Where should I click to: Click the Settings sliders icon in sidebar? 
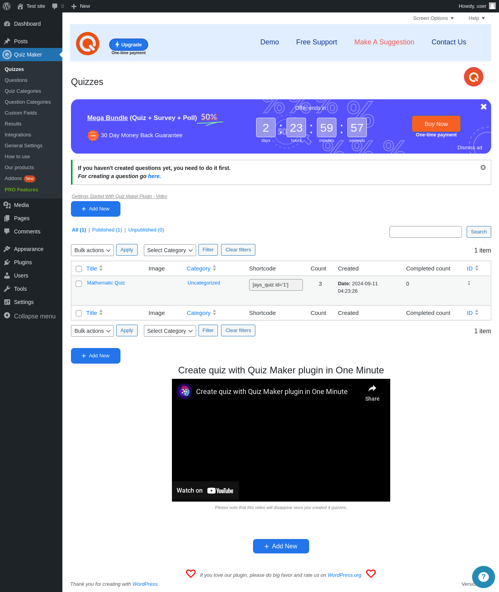pos(7,302)
